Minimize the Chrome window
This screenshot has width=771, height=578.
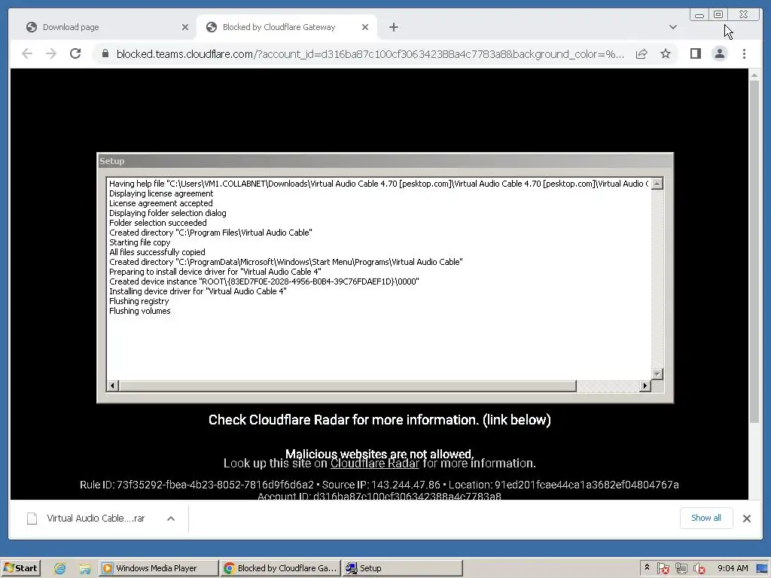coord(699,15)
